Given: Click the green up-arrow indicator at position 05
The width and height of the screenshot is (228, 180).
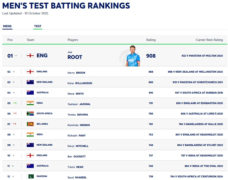Looking at the screenshot, I should [x=14, y=103].
